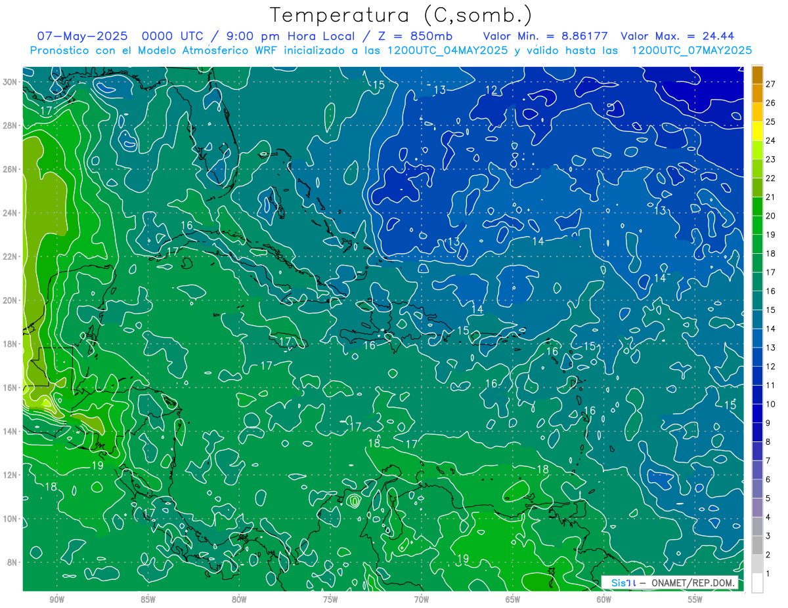Image resolution: width=788 pixels, height=608 pixels.
Task: Click the 55W longitude label
Action: [695, 599]
